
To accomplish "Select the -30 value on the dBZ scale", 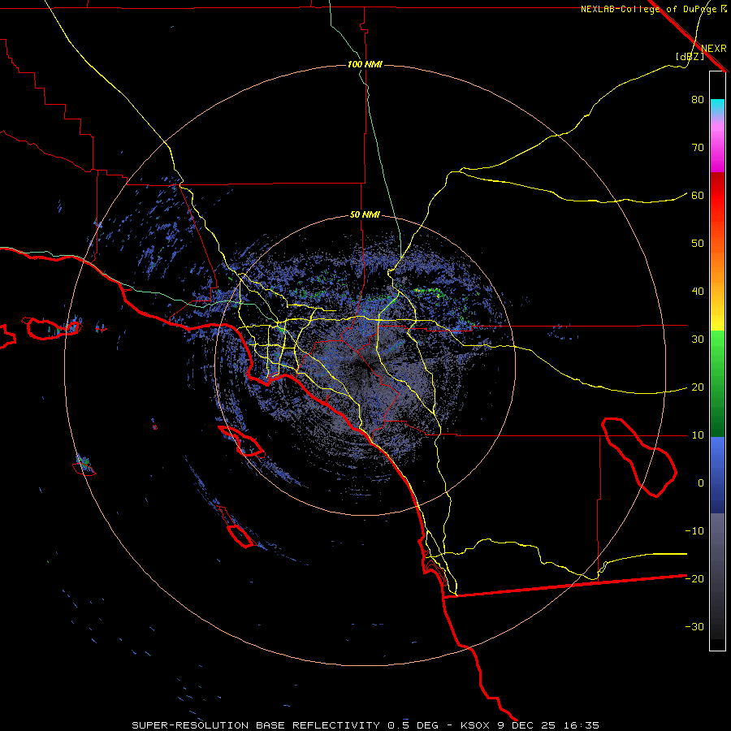I will tap(694, 627).
